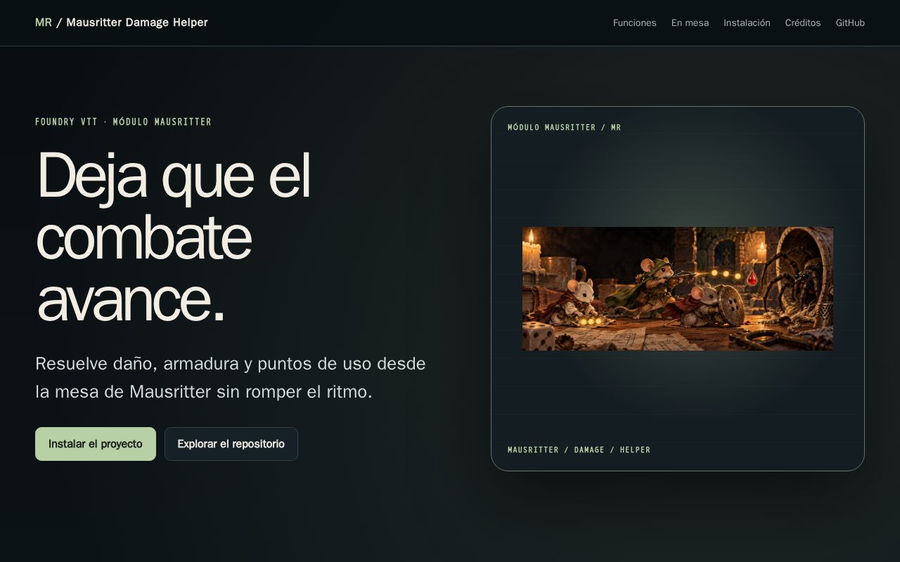The image size is (900, 562).
Task: Open the Mausritter Damage Helper home link
Action: click(x=122, y=22)
